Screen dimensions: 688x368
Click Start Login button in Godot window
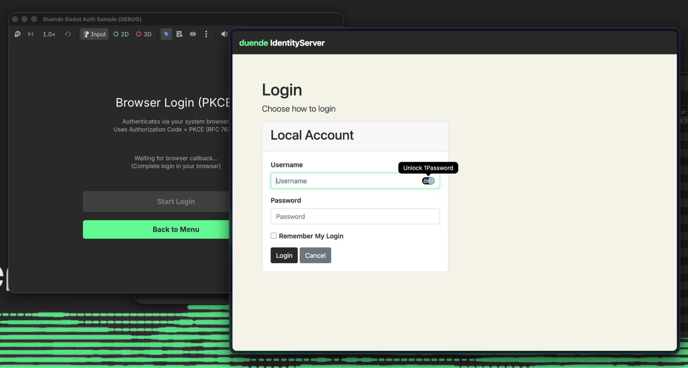[156, 202]
